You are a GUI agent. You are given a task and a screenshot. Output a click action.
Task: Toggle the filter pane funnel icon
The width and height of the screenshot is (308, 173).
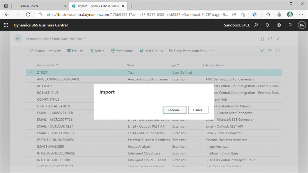[x=262, y=50]
